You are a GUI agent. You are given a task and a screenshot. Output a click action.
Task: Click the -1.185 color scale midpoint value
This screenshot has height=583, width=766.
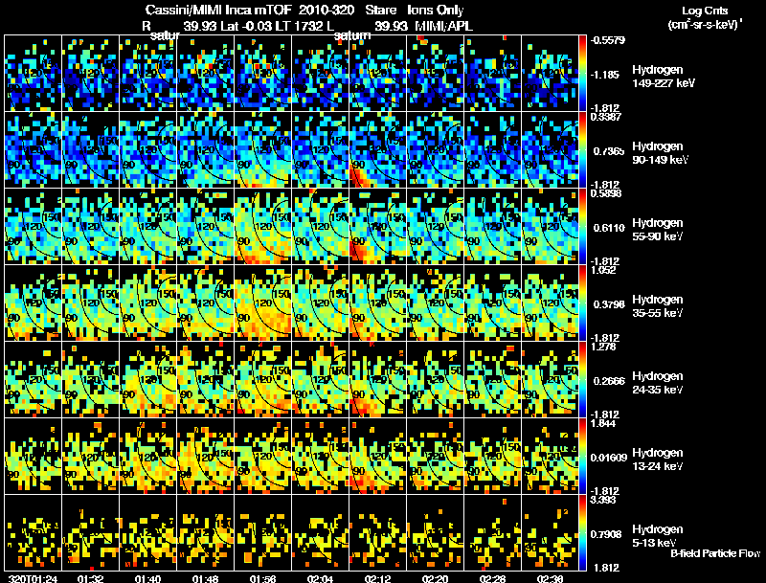[x=605, y=75]
